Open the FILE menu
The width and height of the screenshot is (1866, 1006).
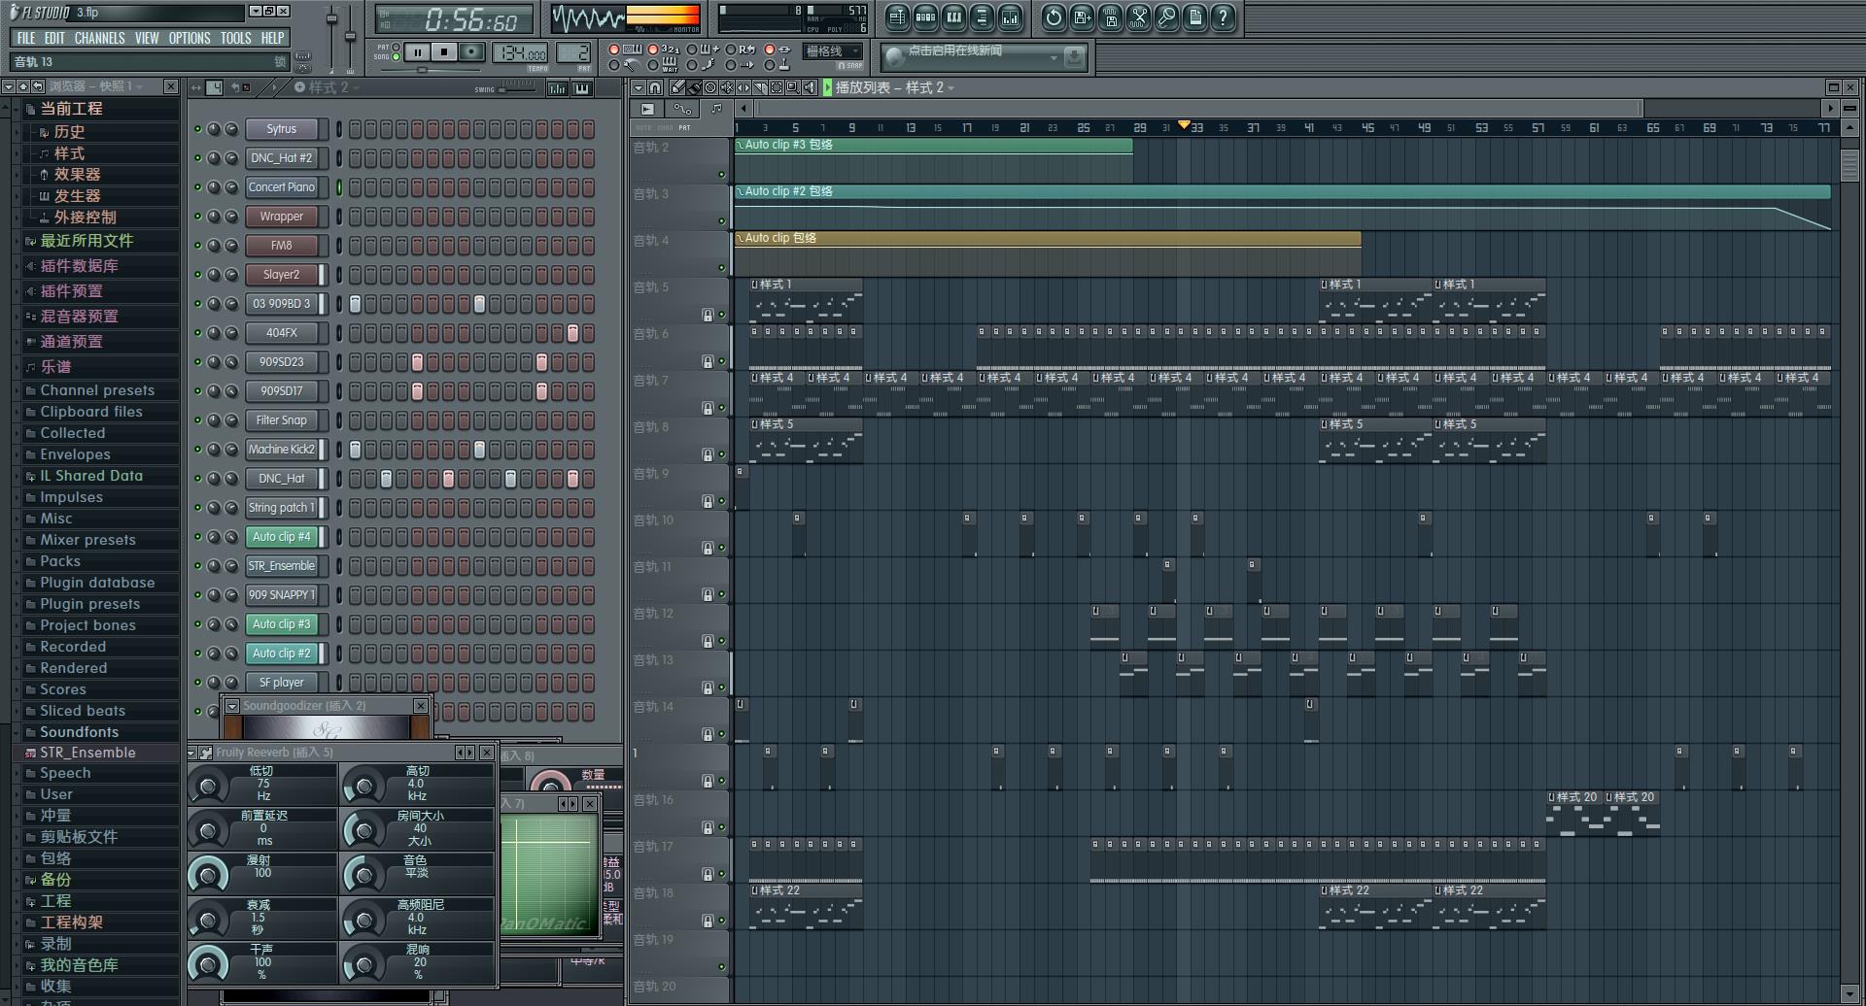(26, 38)
